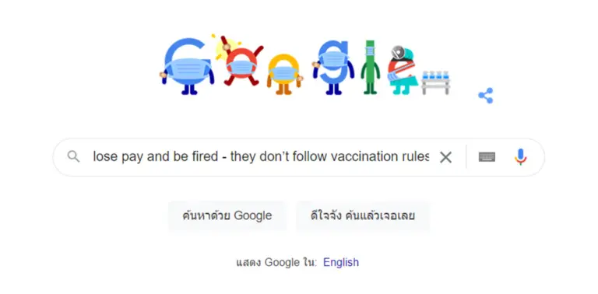
Task: Click the green letter l doodle character
Action: pyautogui.click(x=370, y=67)
